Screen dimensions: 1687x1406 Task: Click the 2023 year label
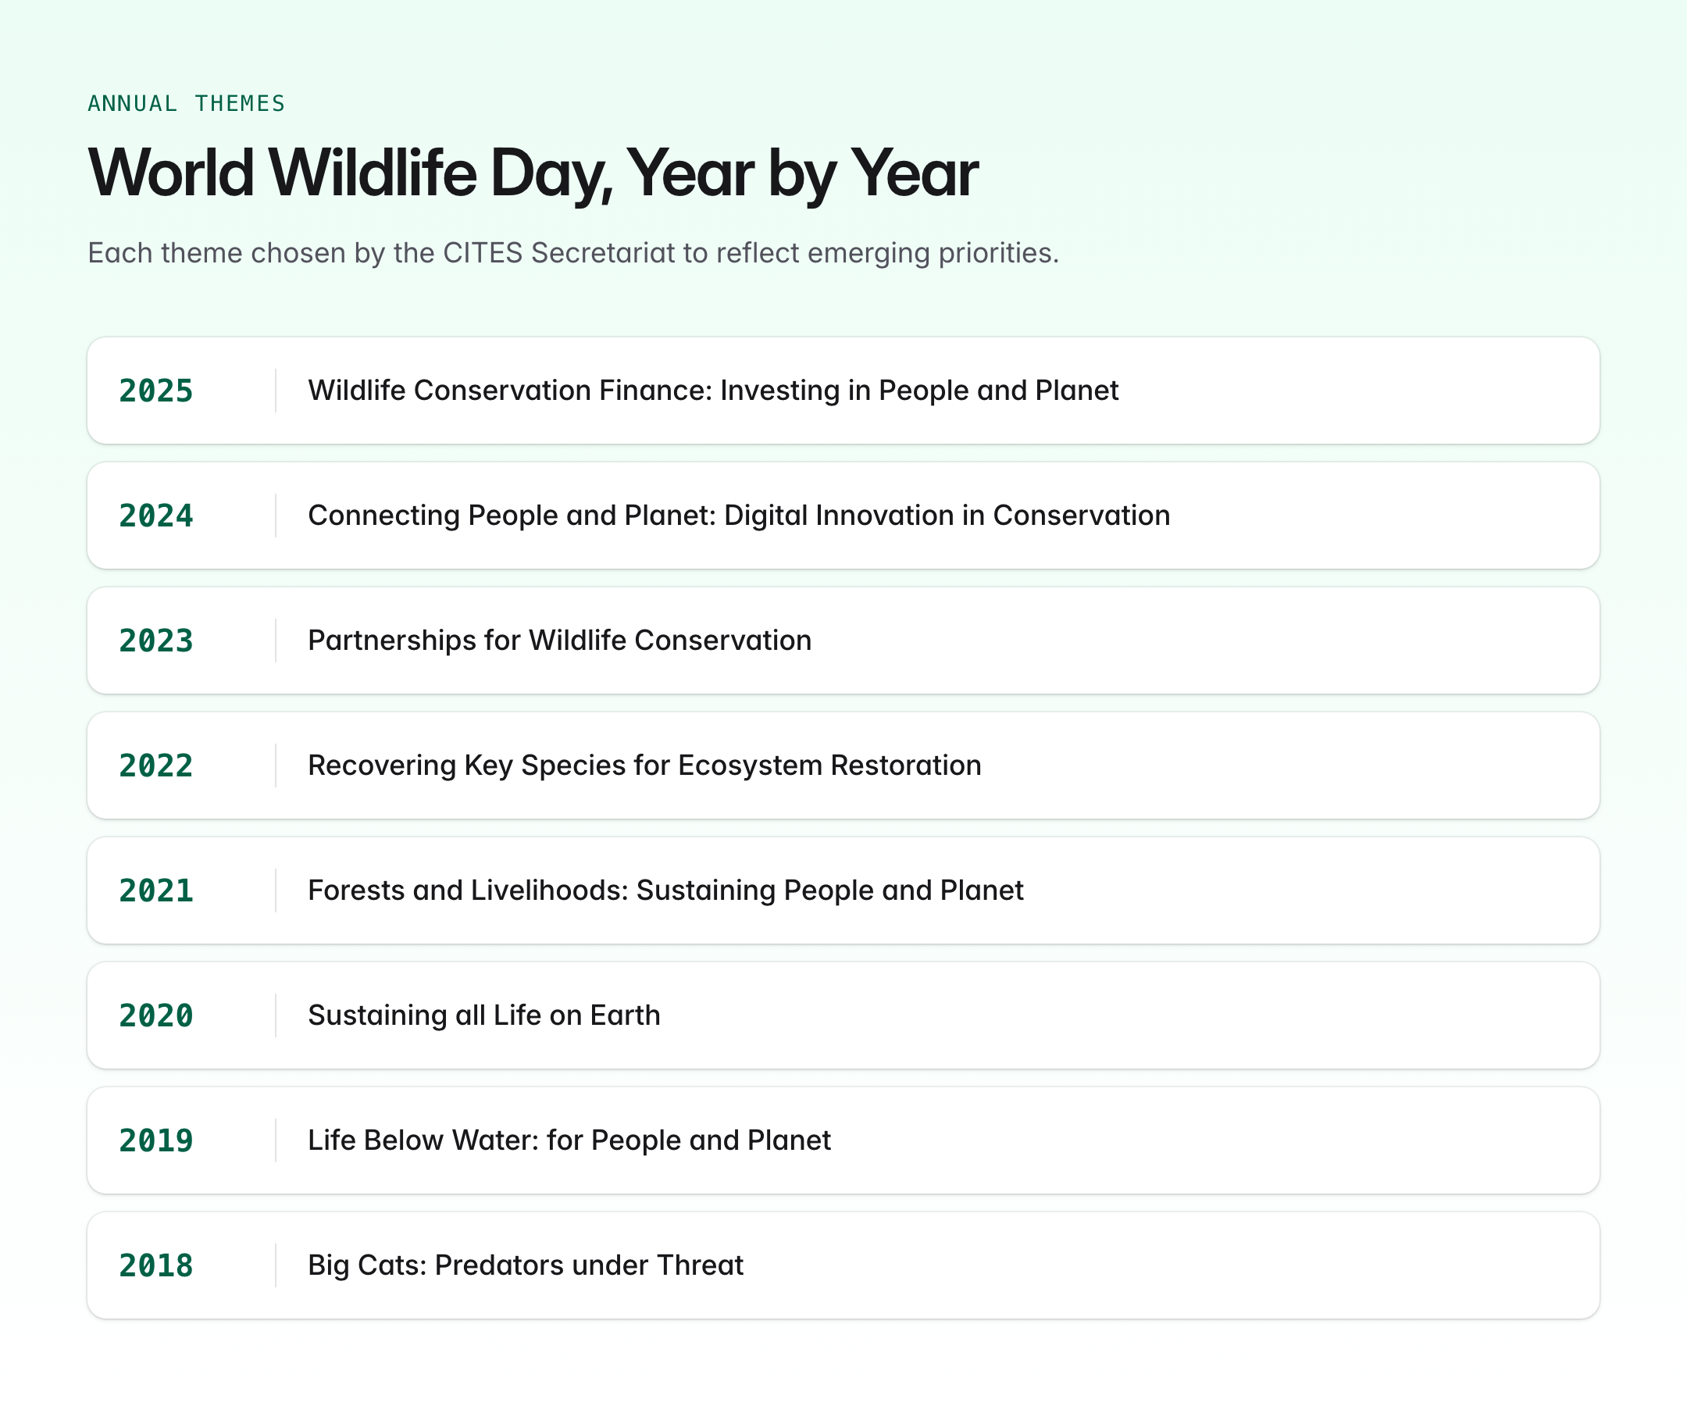156,641
